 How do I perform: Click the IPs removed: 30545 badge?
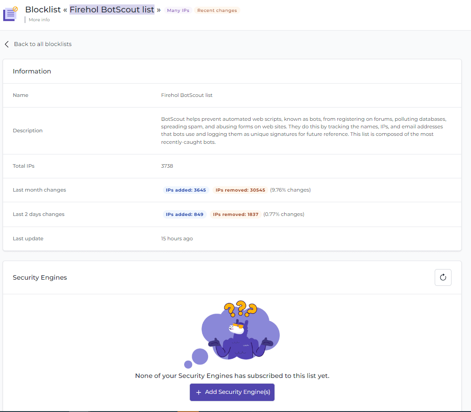(240, 190)
